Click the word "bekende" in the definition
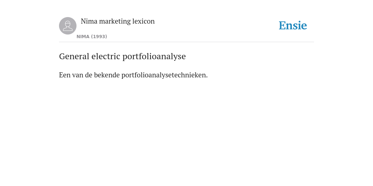 pos(107,75)
